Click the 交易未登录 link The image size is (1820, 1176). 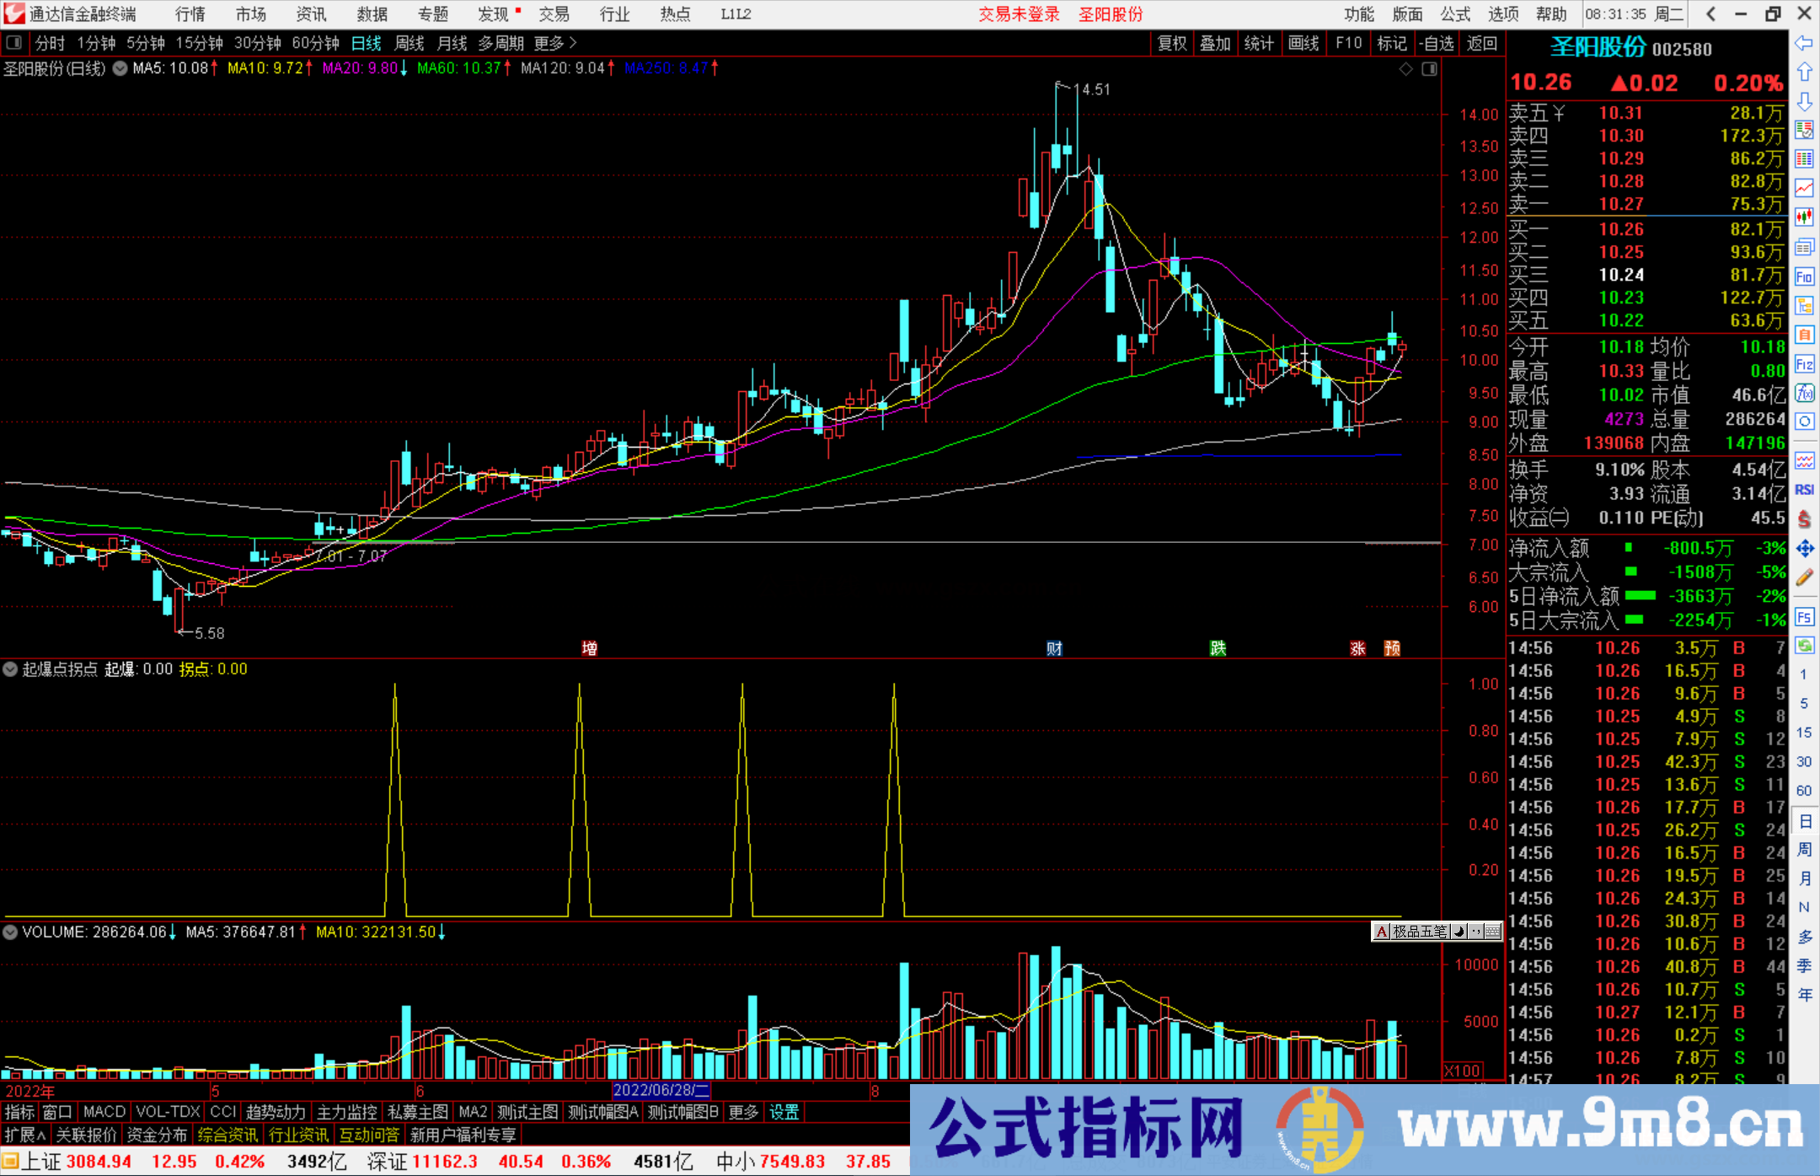[x=1019, y=14]
